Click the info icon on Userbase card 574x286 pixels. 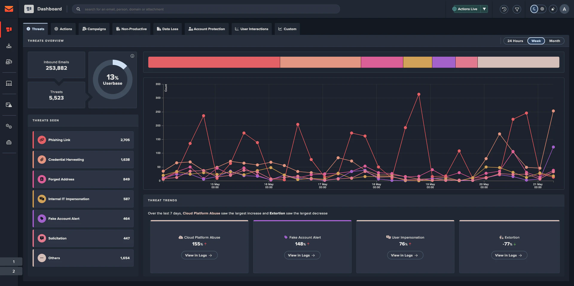pyautogui.click(x=132, y=56)
